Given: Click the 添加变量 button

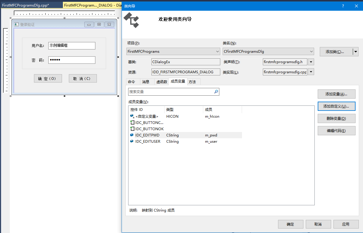Looking at the screenshot, I should tap(336, 94).
